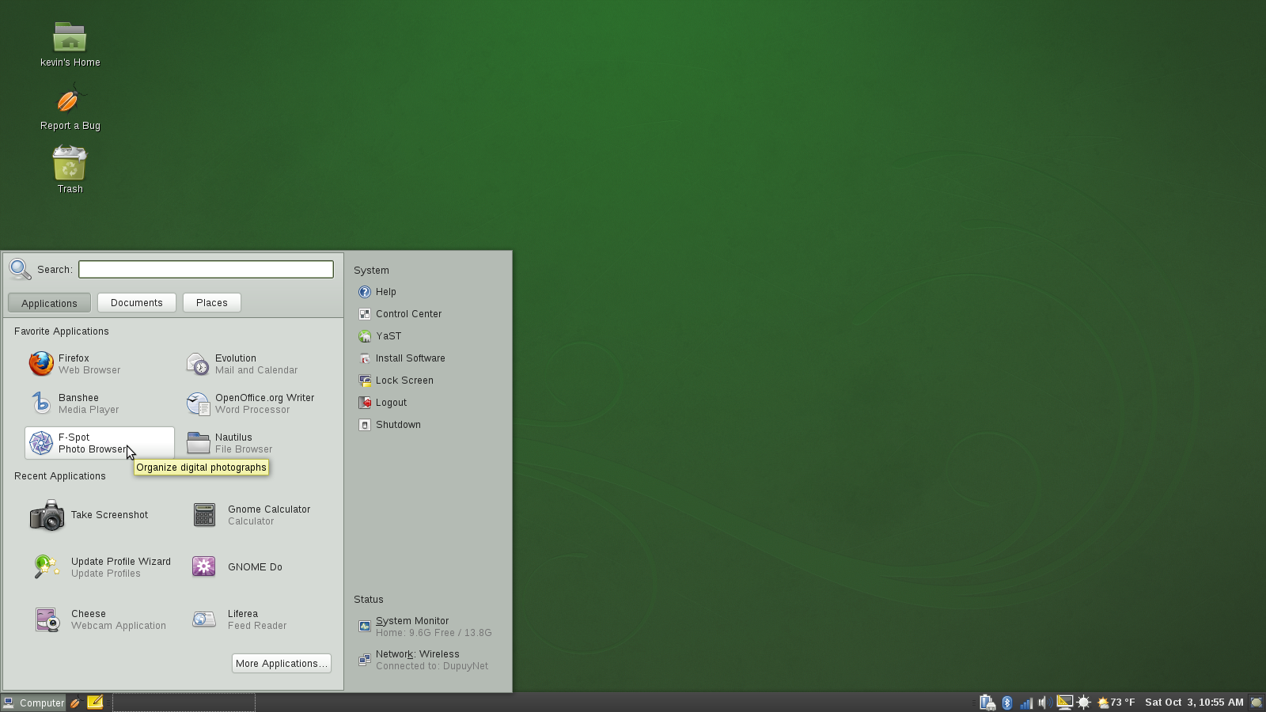Image resolution: width=1266 pixels, height=712 pixels.
Task: Launch GNOME Do
Action: 245,567
